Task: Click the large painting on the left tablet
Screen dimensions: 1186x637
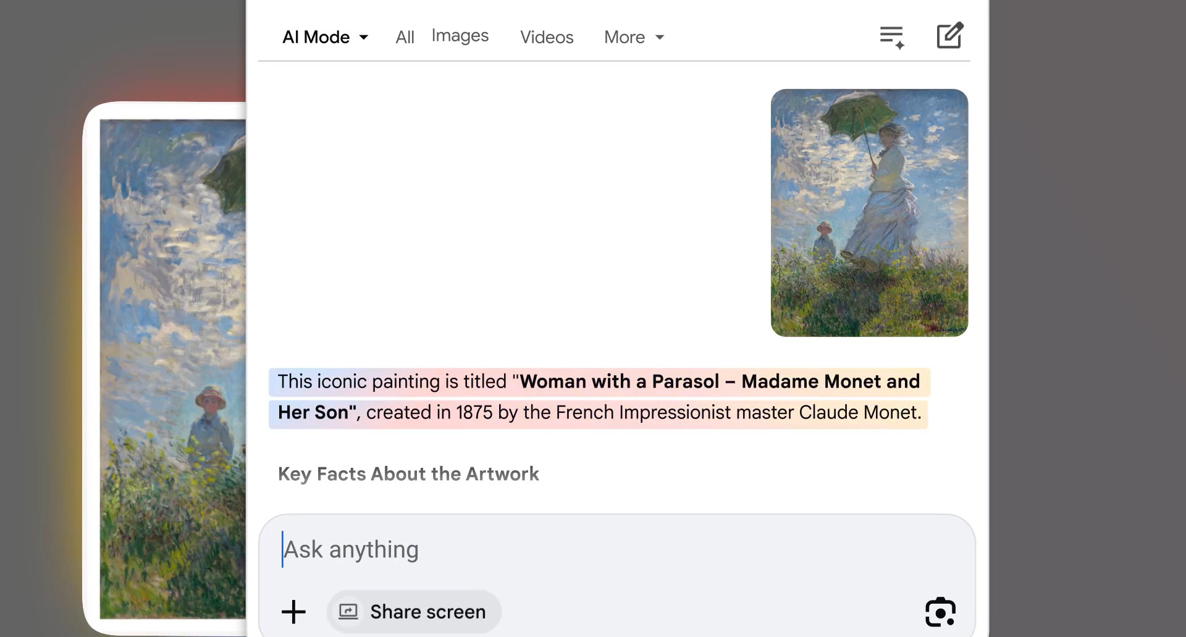Action: pos(173,369)
